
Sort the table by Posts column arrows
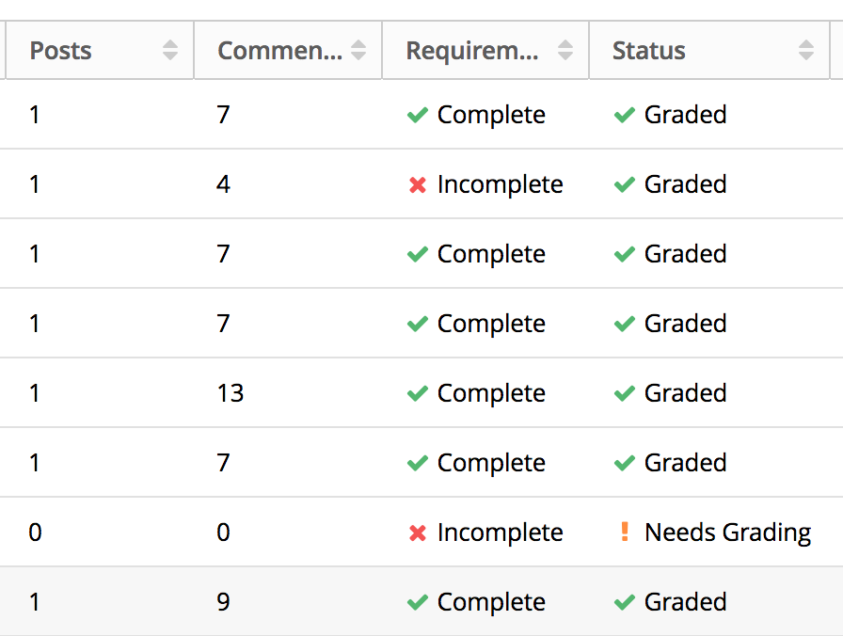(170, 51)
